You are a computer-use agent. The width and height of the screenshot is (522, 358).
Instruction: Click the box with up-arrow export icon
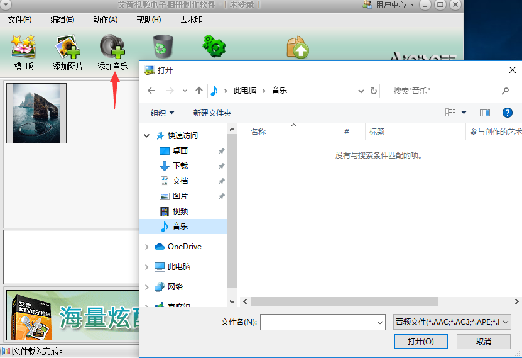point(298,47)
